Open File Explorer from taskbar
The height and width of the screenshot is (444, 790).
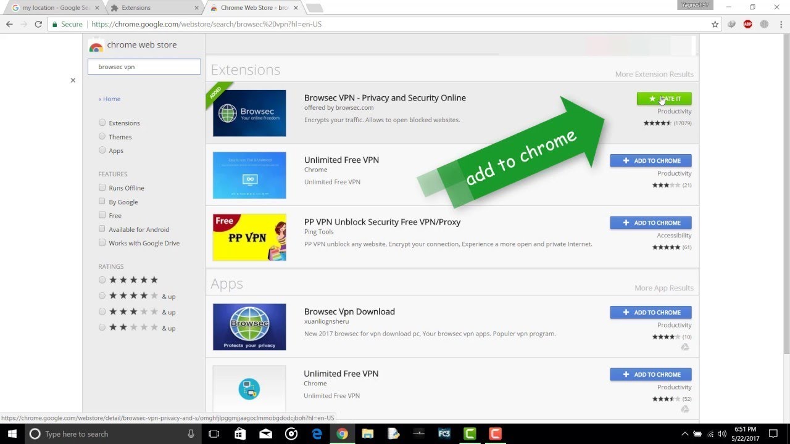(367, 434)
